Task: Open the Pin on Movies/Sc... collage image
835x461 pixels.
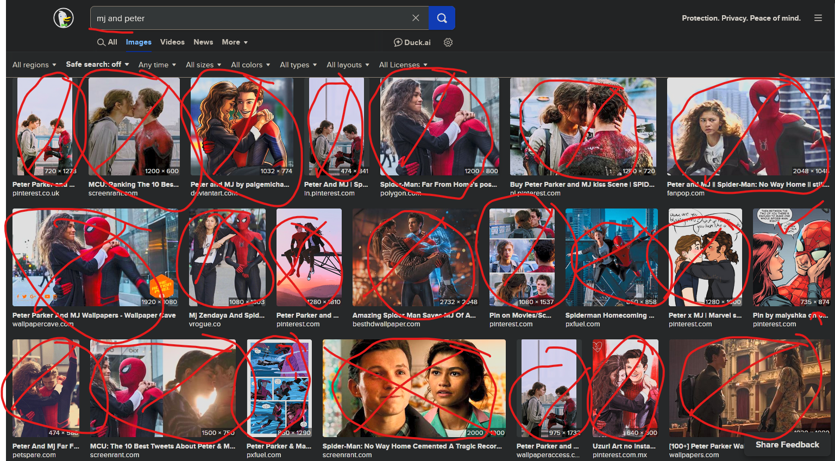Action: (x=522, y=257)
